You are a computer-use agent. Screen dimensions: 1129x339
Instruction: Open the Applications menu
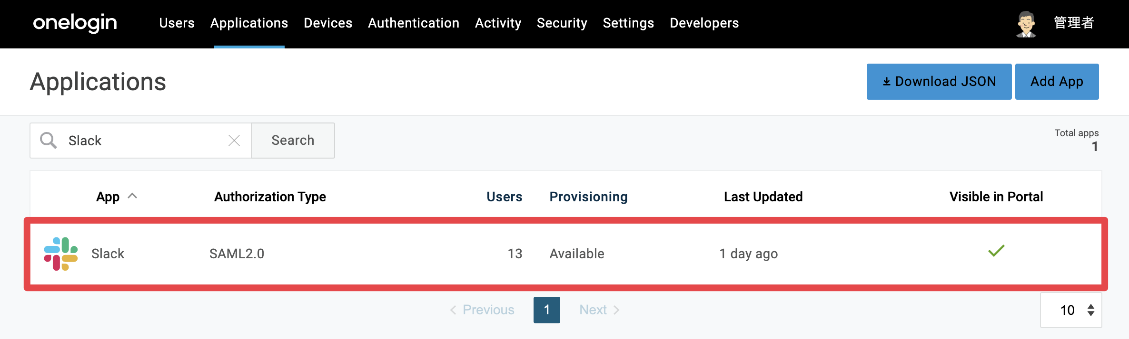pyautogui.click(x=249, y=23)
